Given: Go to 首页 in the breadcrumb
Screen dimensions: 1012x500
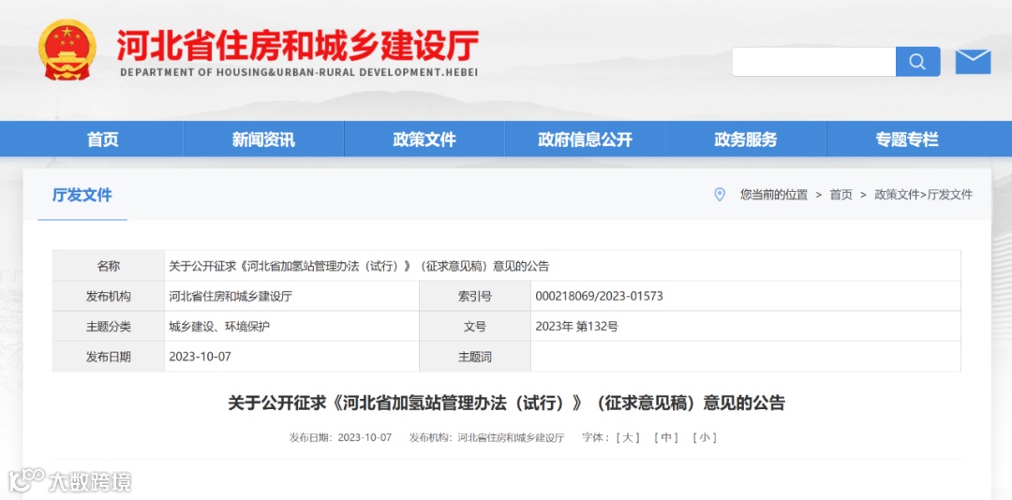Looking at the screenshot, I should pyautogui.click(x=841, y=195).
